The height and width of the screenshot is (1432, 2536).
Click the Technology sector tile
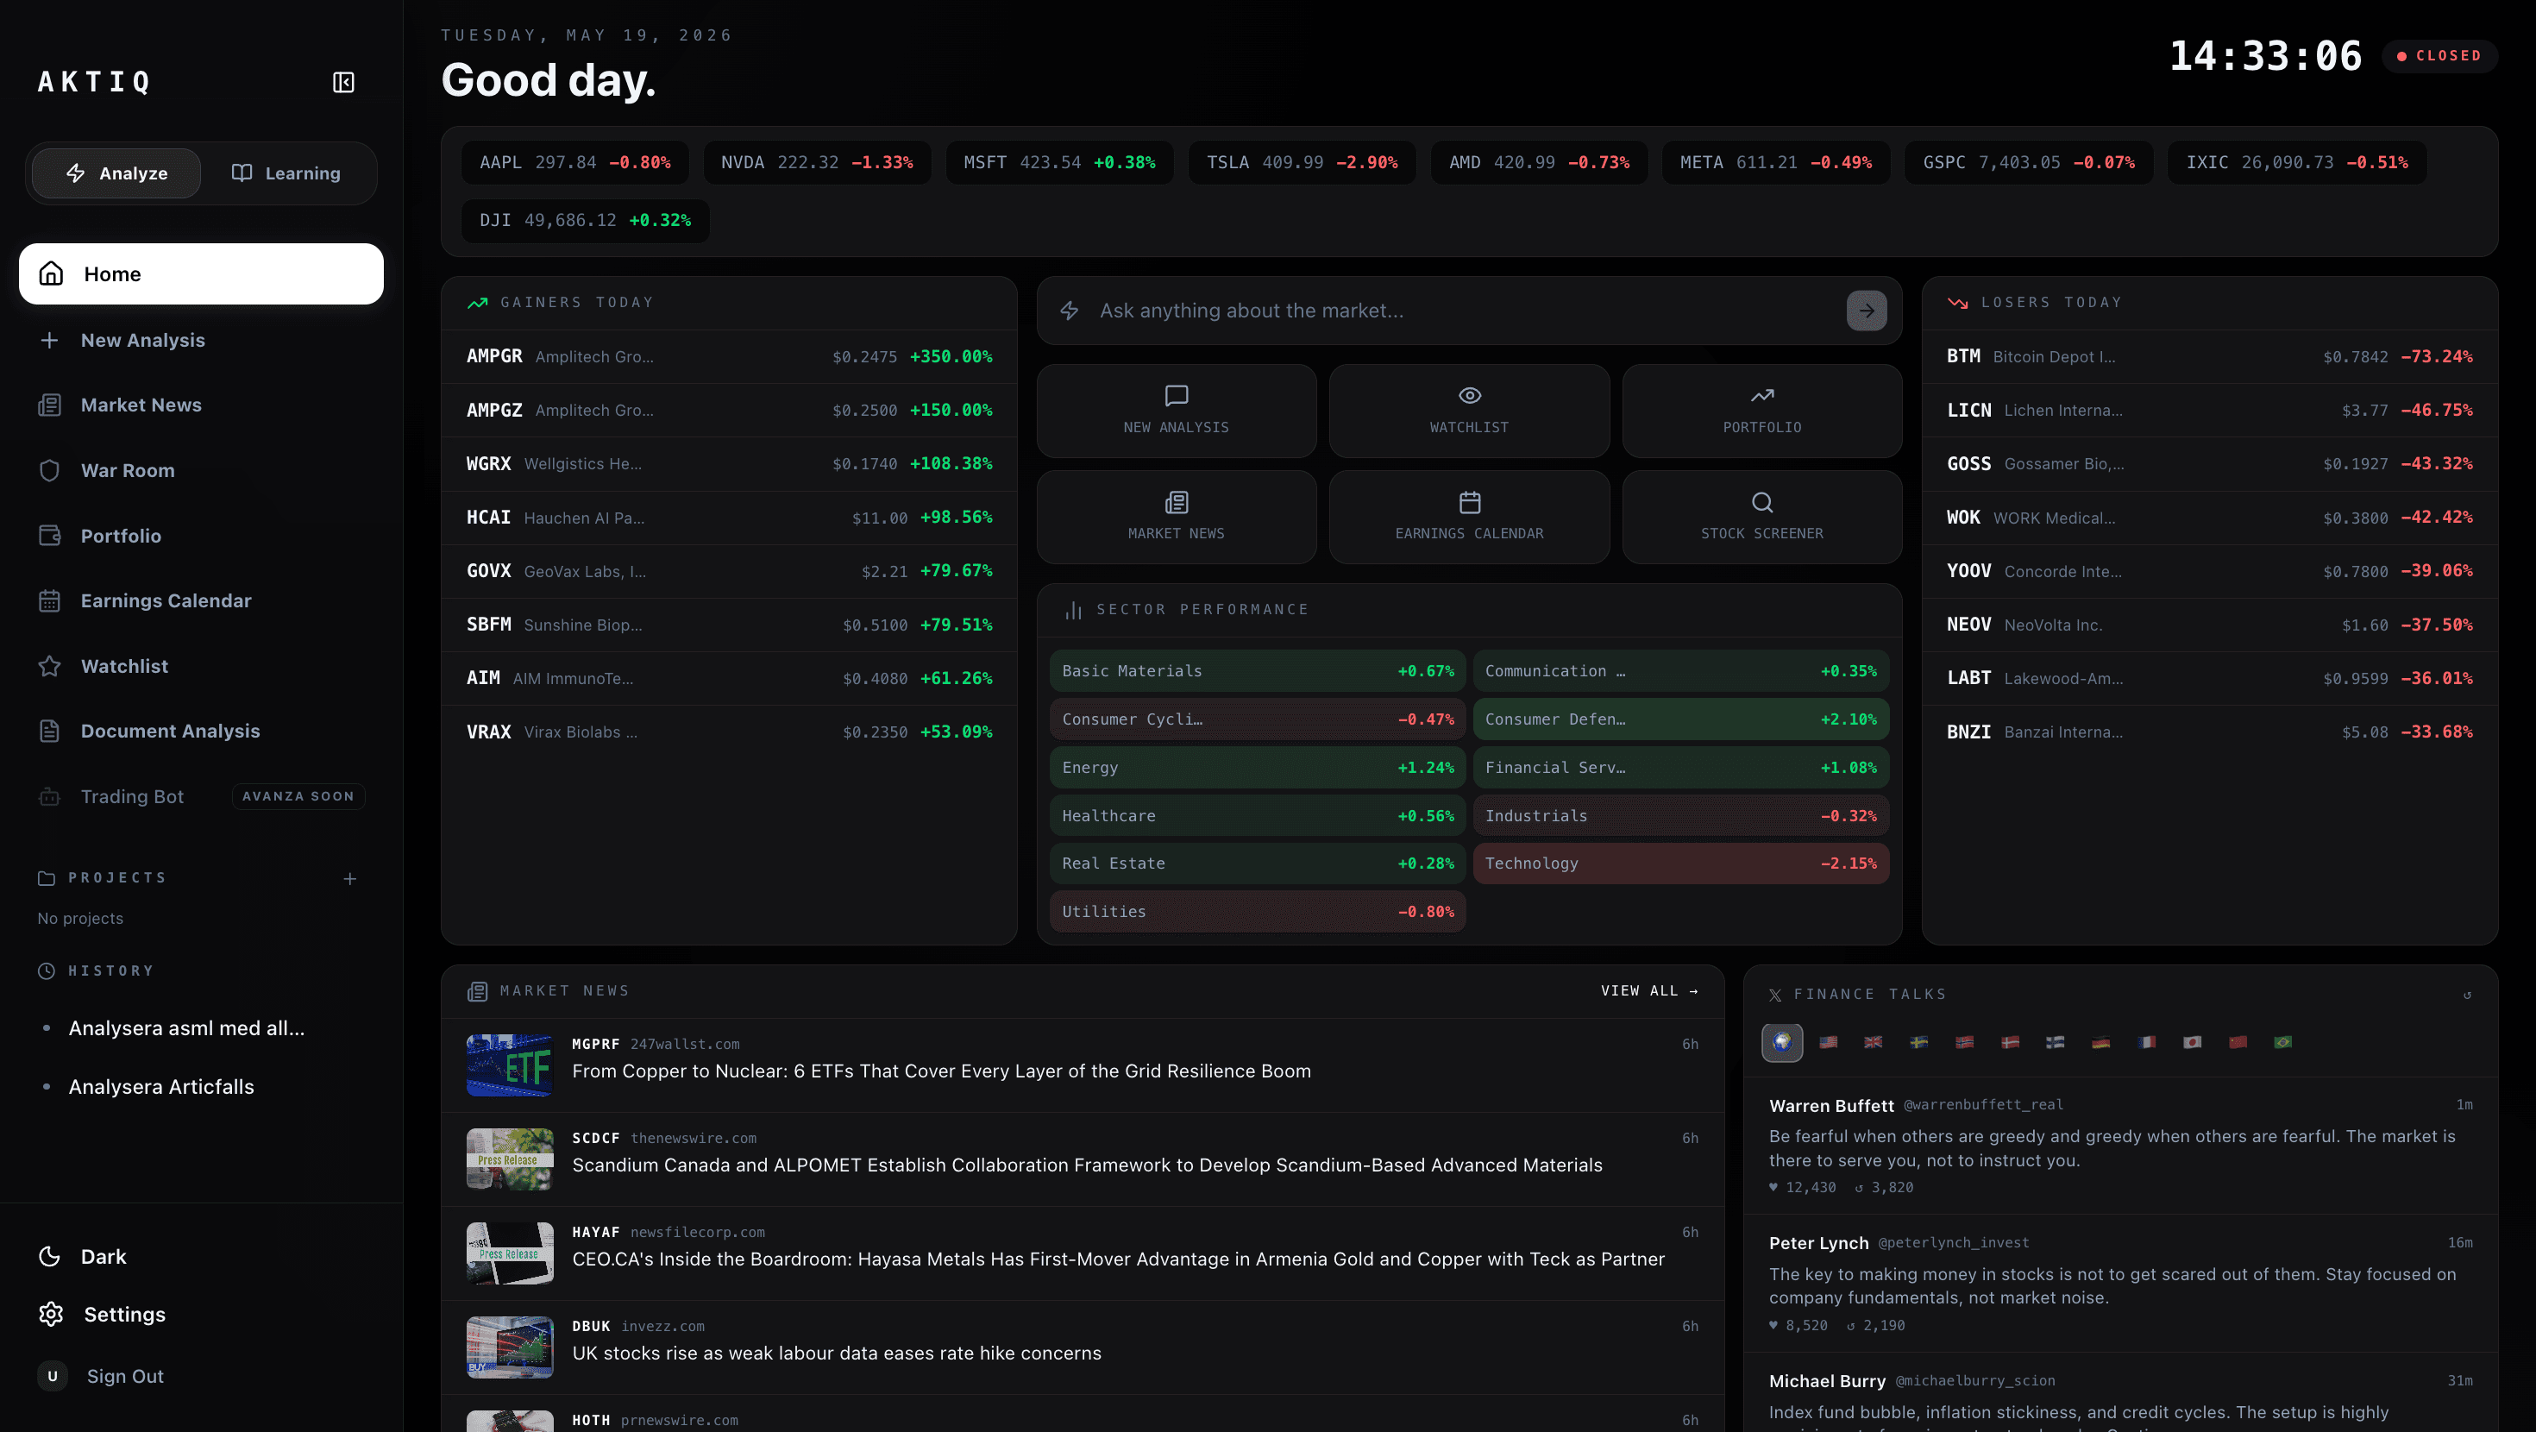(1680, 864)
